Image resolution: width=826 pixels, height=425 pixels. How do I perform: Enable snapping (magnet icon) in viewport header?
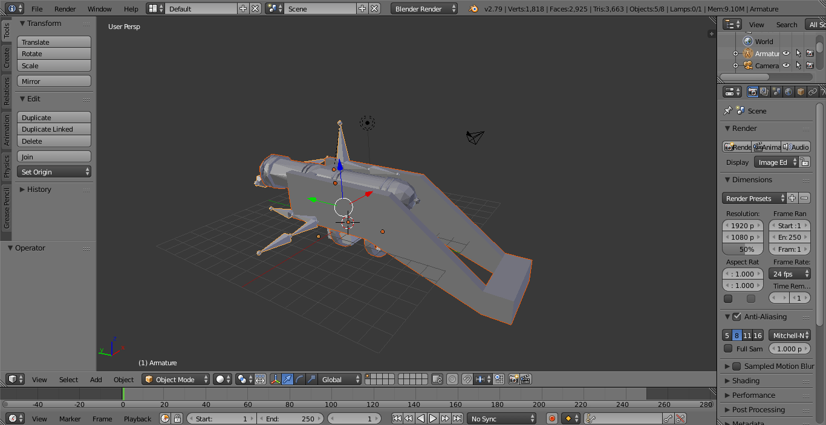(x=468, y=379)
